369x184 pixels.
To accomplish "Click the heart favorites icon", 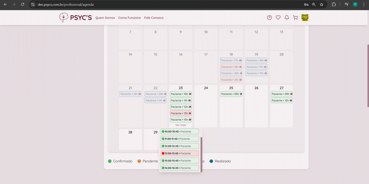I will pos(278,18).
